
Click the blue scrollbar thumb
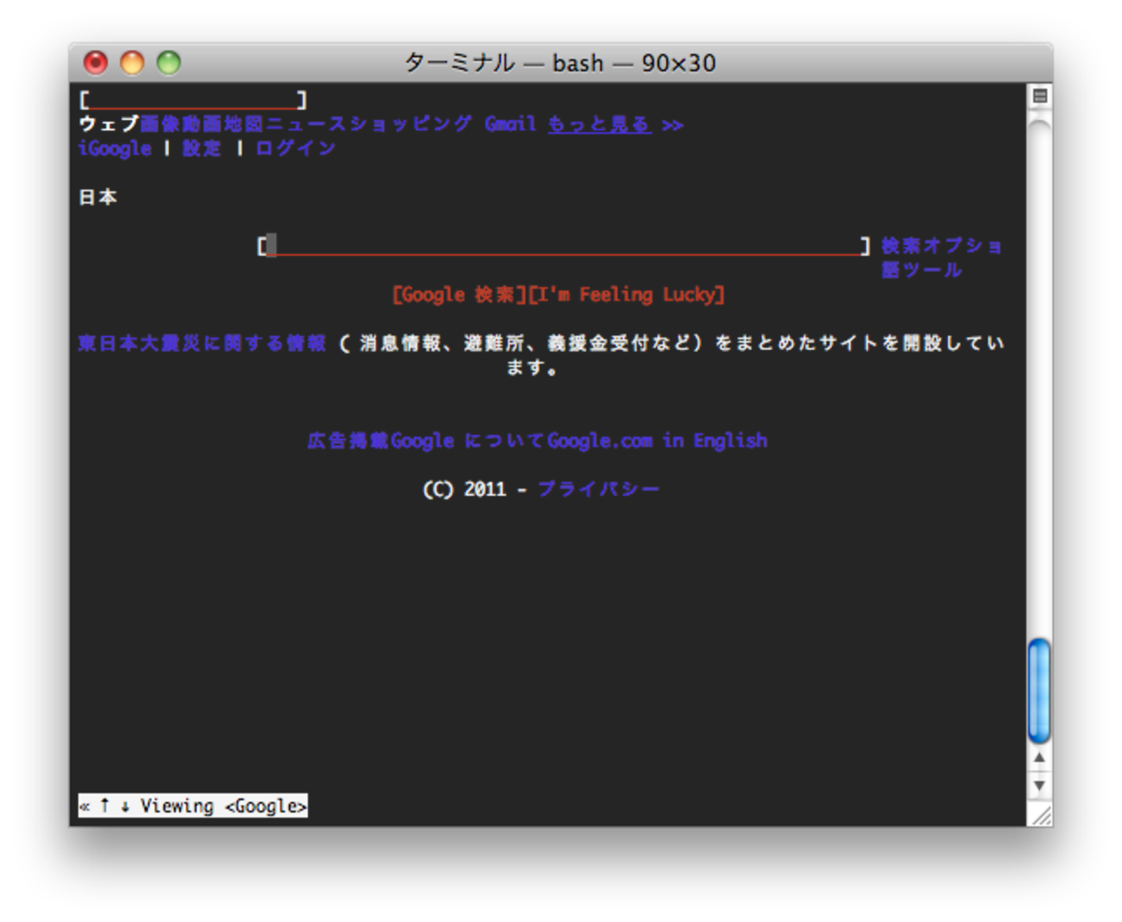tap(1039, 691)
